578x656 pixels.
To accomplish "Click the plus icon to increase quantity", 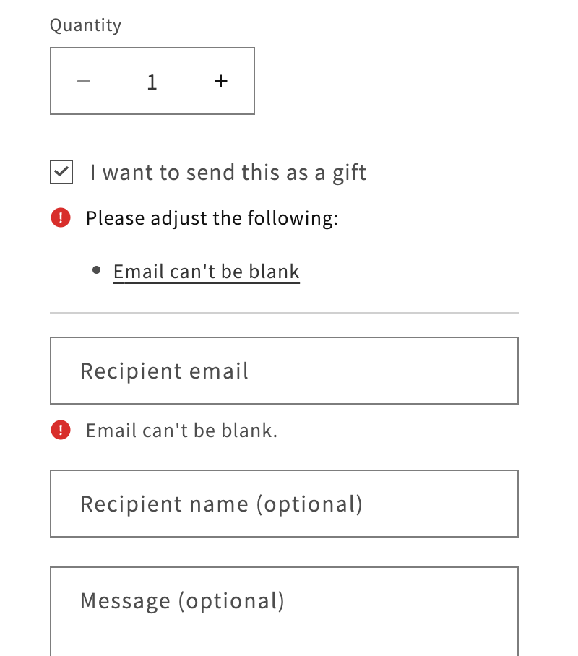I will click(221, 81).
